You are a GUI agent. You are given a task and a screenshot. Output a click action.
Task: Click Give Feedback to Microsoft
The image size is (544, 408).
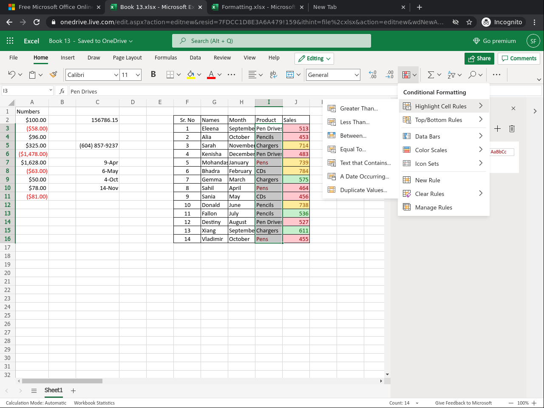click(463, 403)
